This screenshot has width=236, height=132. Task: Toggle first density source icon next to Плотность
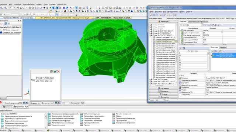coord(56,103)
